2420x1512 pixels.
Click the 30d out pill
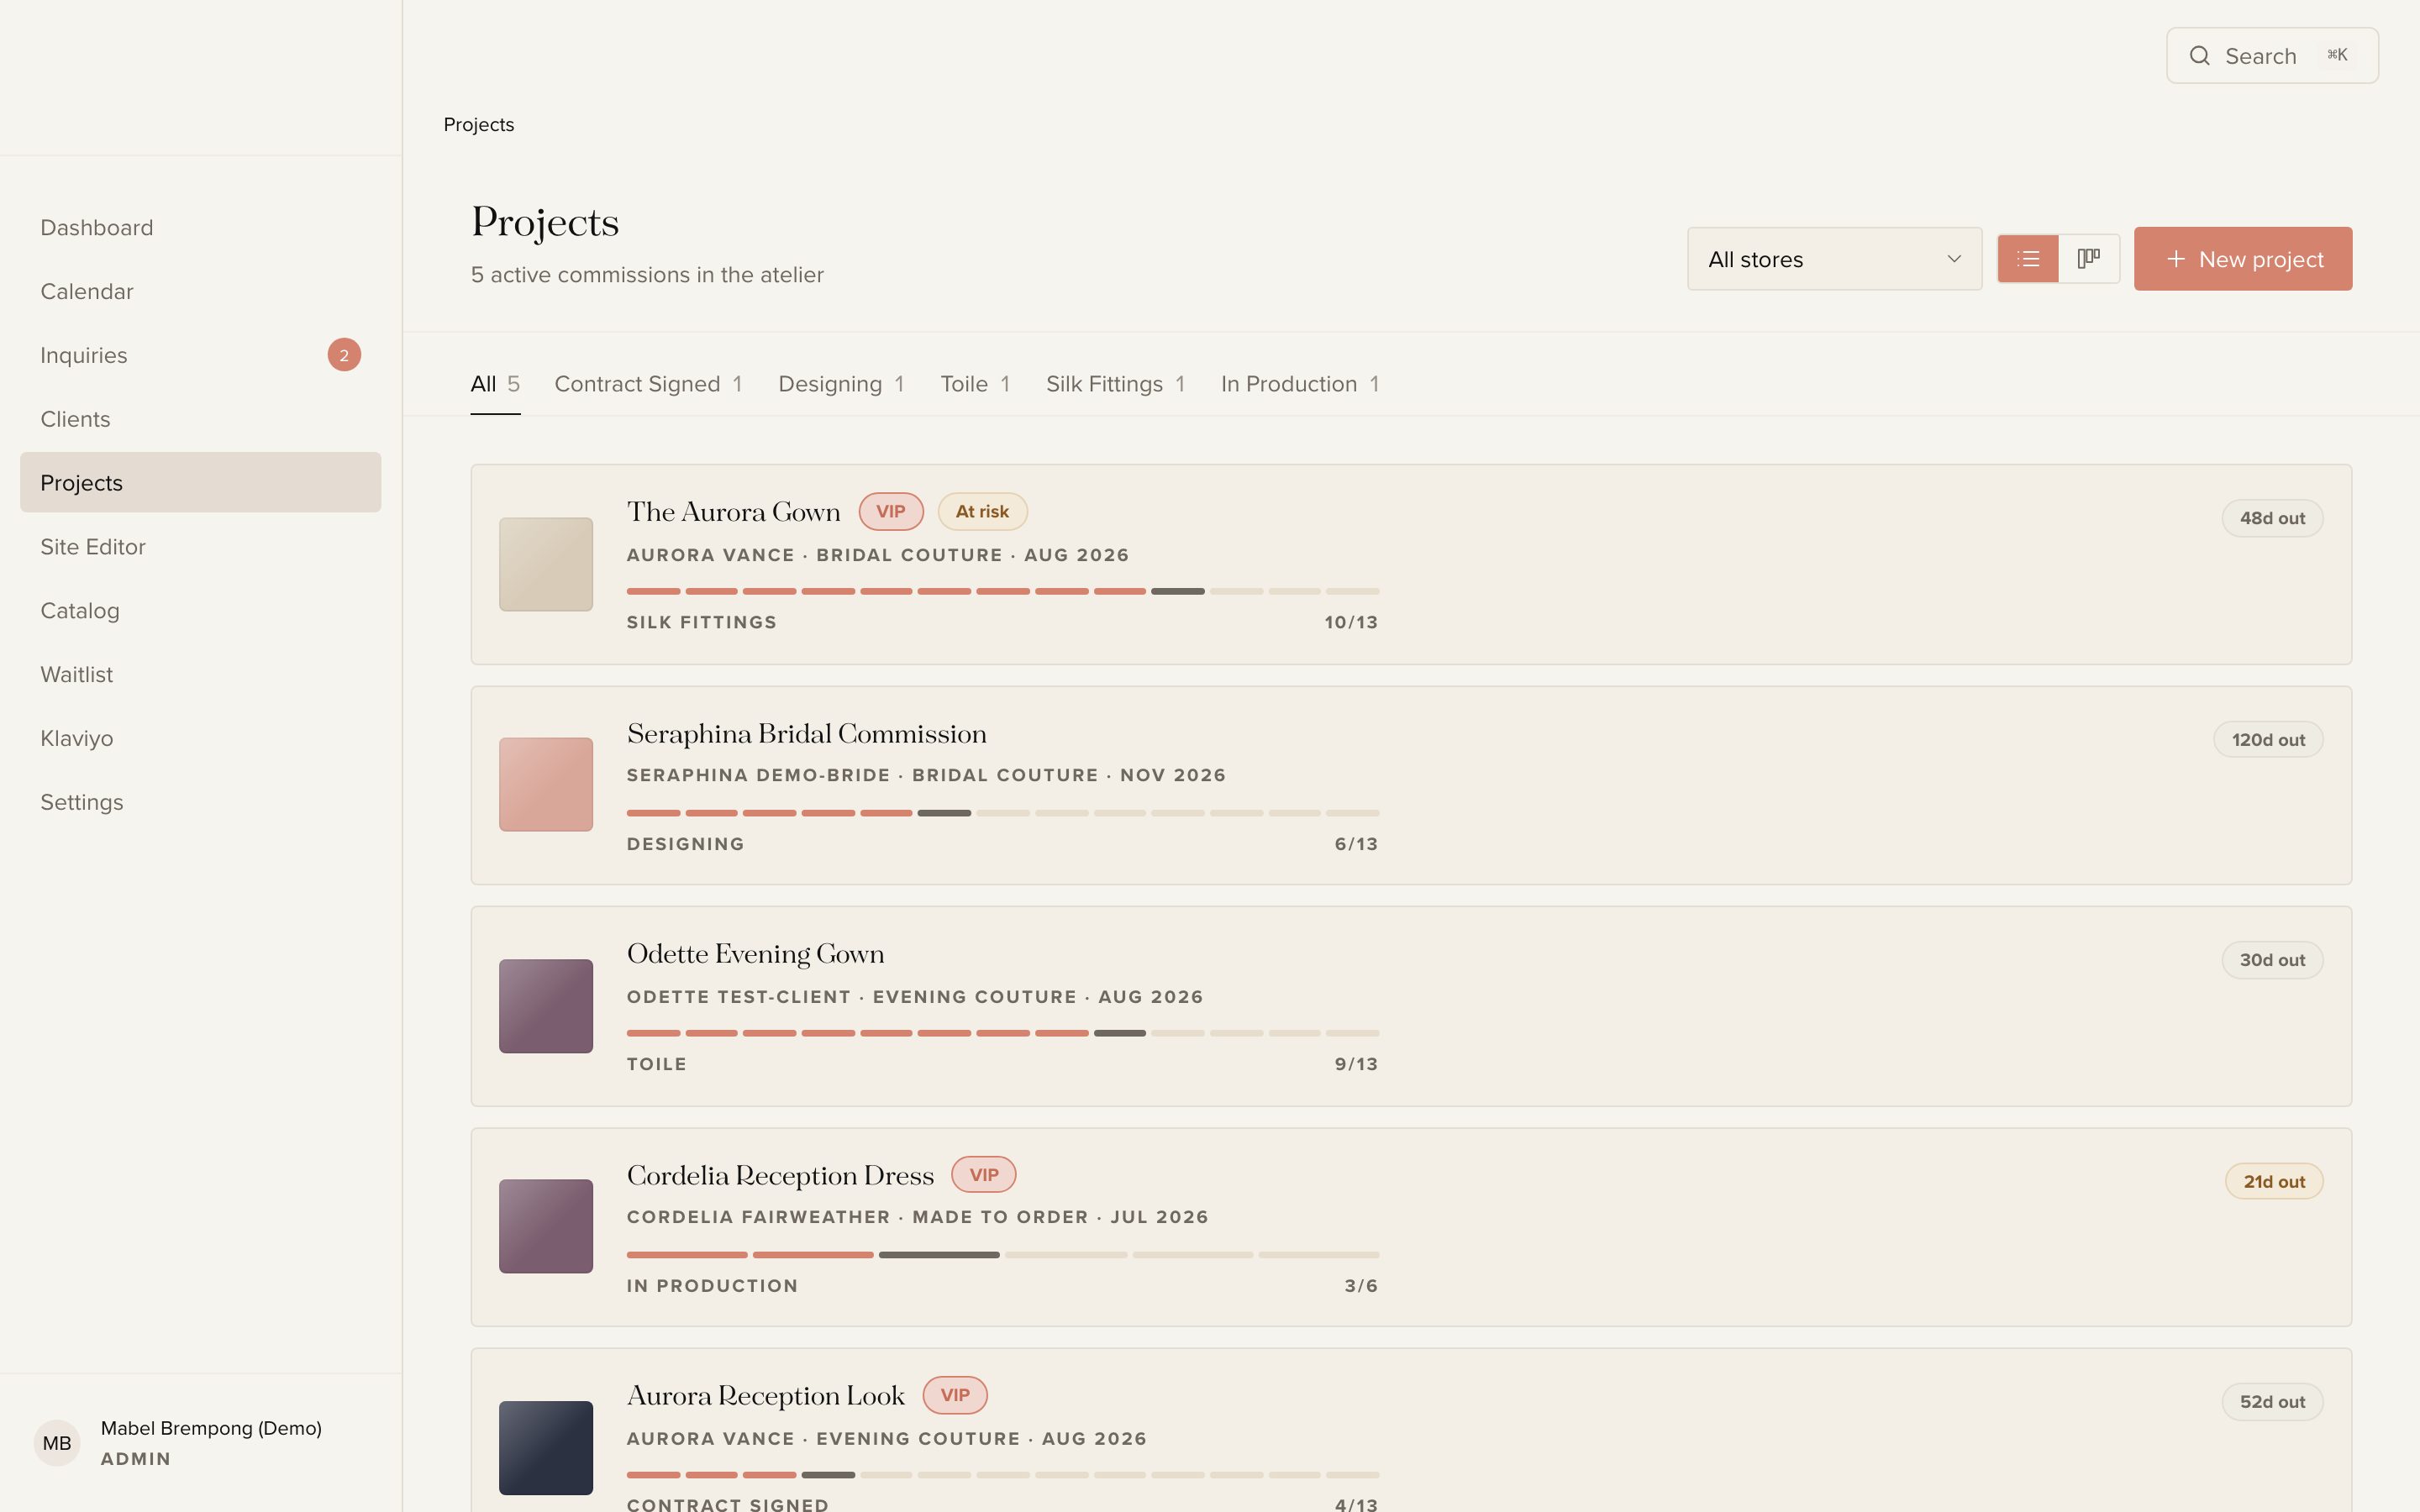2272,960
